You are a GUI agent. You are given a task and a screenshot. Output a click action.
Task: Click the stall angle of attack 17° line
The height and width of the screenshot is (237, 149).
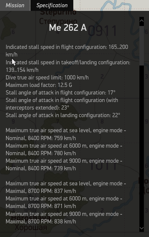(61, 93)
